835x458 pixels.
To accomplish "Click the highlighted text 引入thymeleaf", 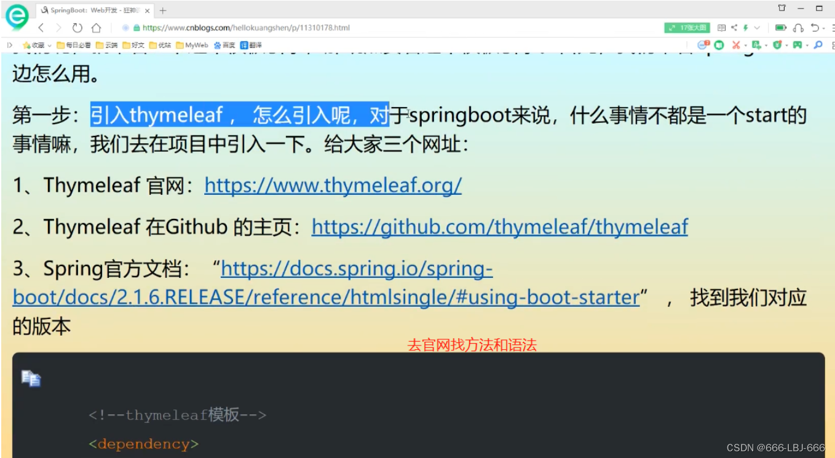I will tap(156, 114).
